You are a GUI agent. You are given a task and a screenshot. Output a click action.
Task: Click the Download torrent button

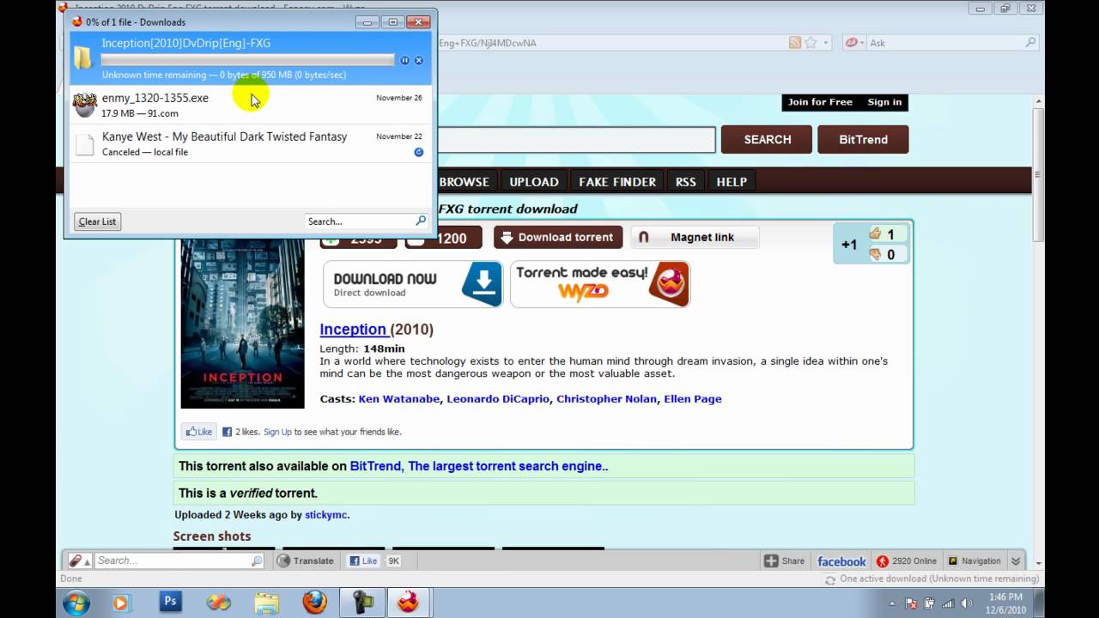pyautogui.click(x=558, y=237)
